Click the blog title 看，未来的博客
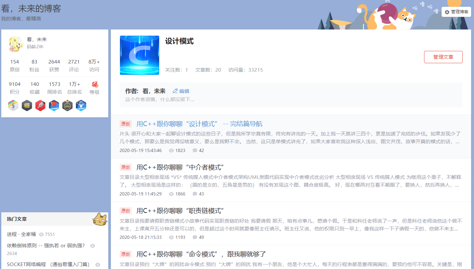Image resolution: width=474 pixels, height=269 pixels. (31, 8)
